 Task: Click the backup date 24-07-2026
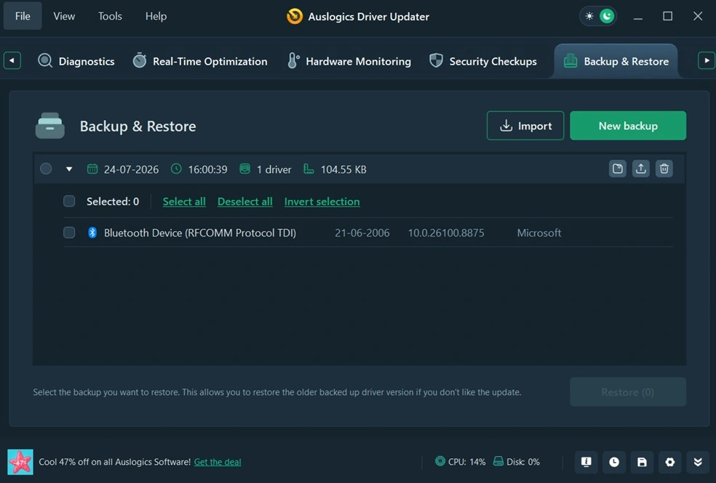[131, 169]
